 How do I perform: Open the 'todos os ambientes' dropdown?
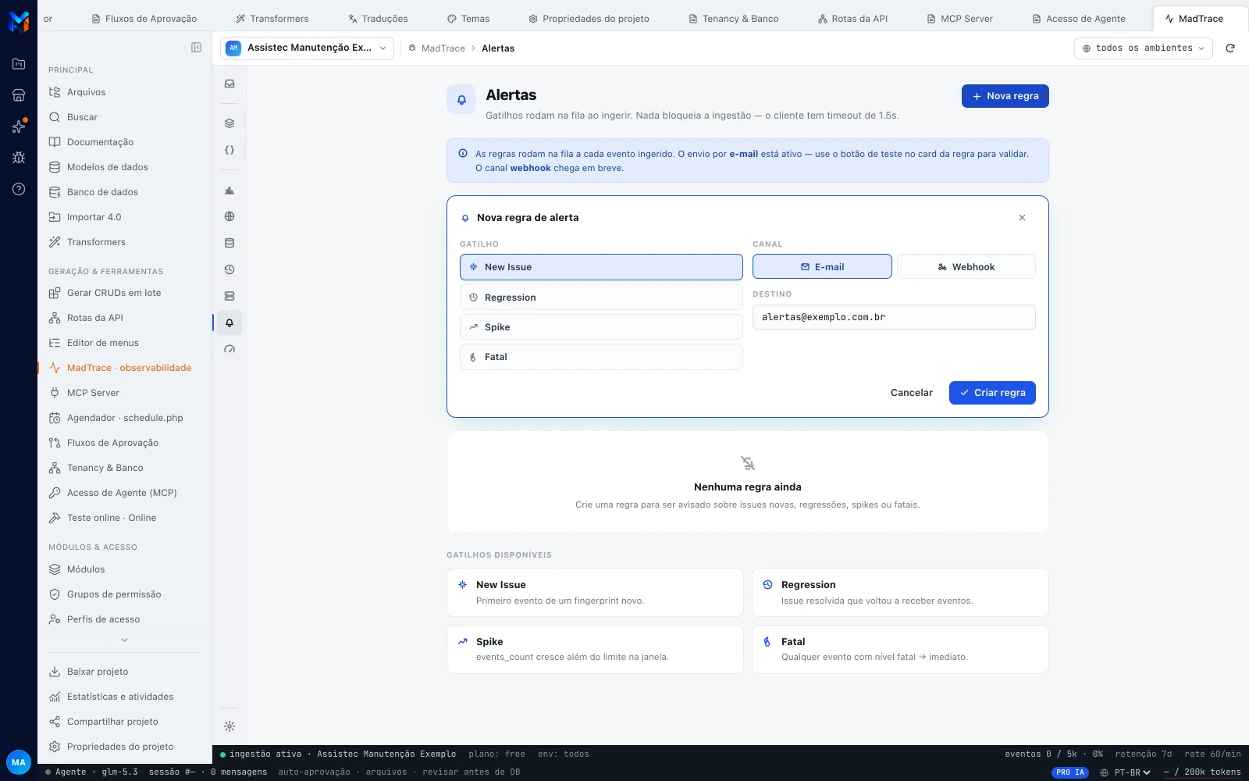(1144, 48)
